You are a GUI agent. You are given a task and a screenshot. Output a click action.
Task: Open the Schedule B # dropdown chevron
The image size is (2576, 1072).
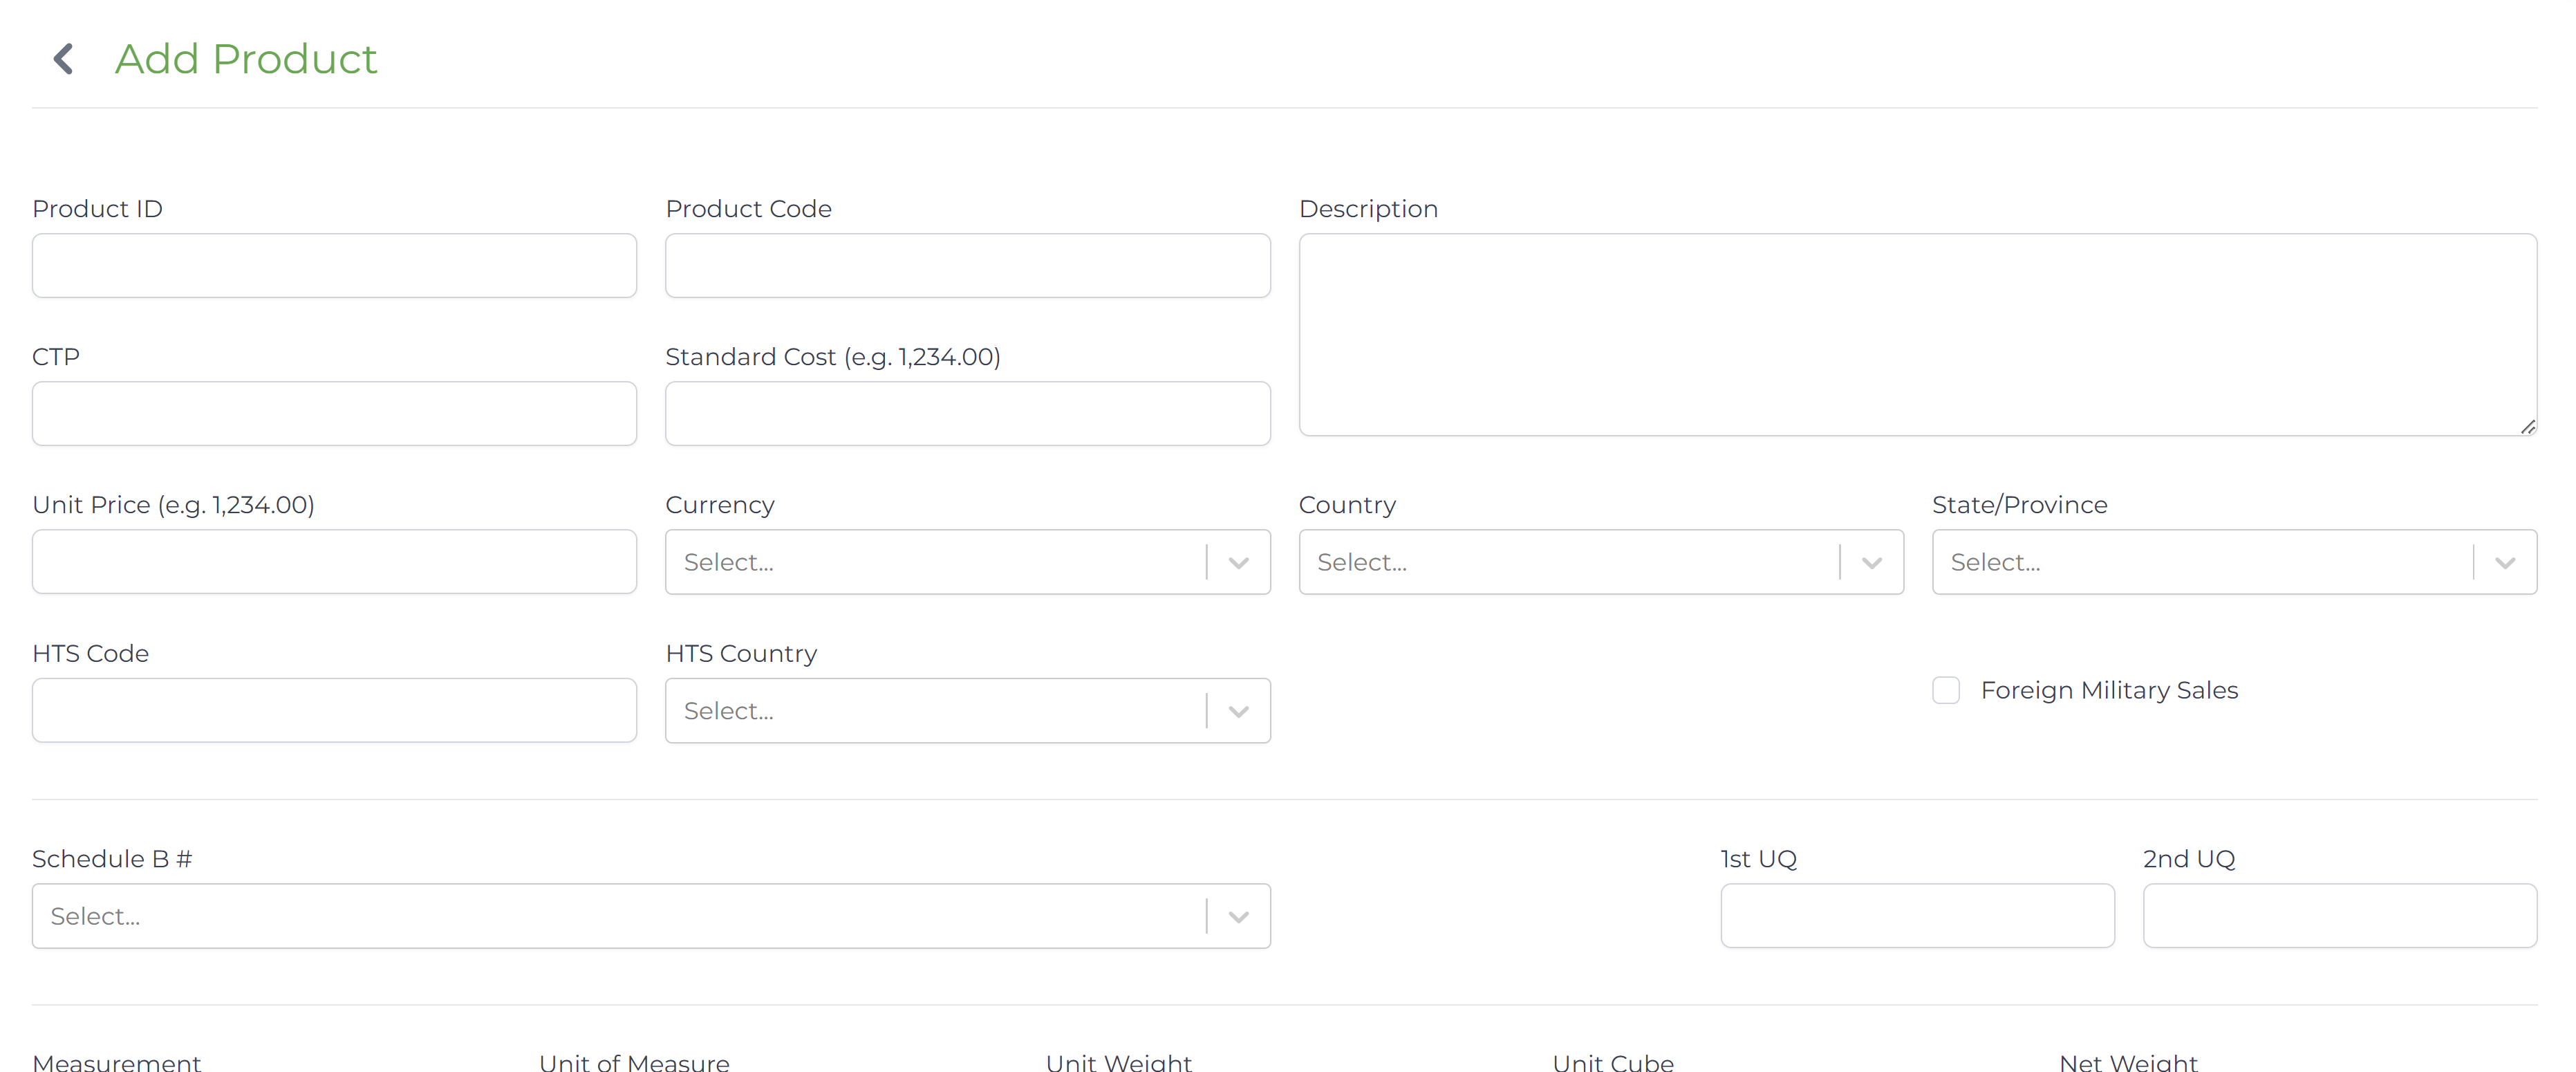click(x=1238, y=916)
